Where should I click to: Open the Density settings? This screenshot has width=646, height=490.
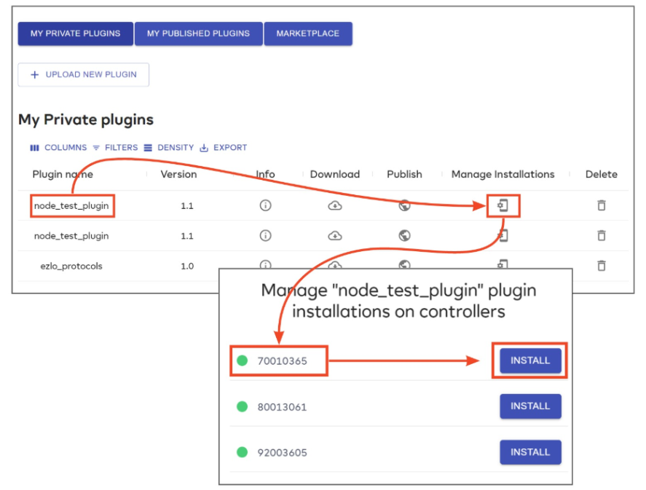click(170, 147)
